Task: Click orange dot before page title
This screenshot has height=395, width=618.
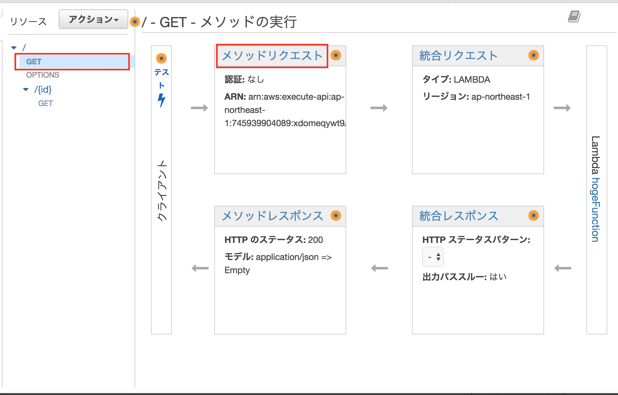Action: tap(135, 22)
